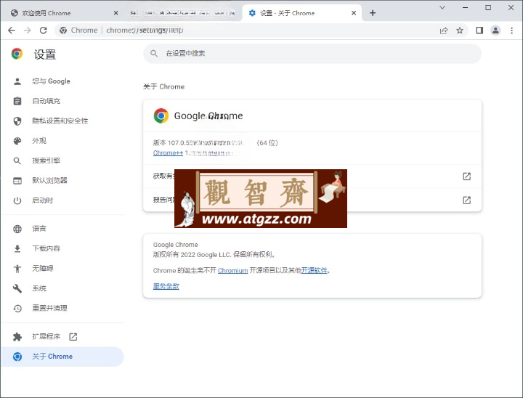Open 隐私设置和安全性 section
Image resolution: width=523 pixels, height=398 pixels.
[x=62, y=121]
